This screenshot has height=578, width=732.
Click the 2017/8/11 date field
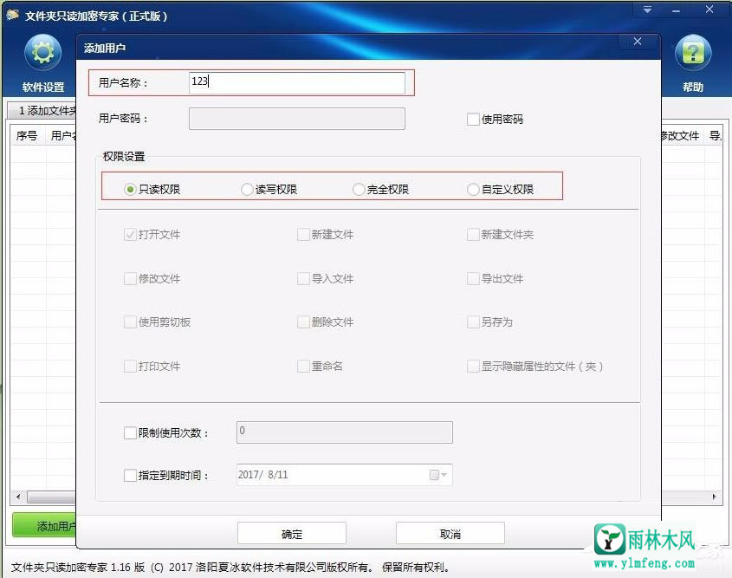345,475
